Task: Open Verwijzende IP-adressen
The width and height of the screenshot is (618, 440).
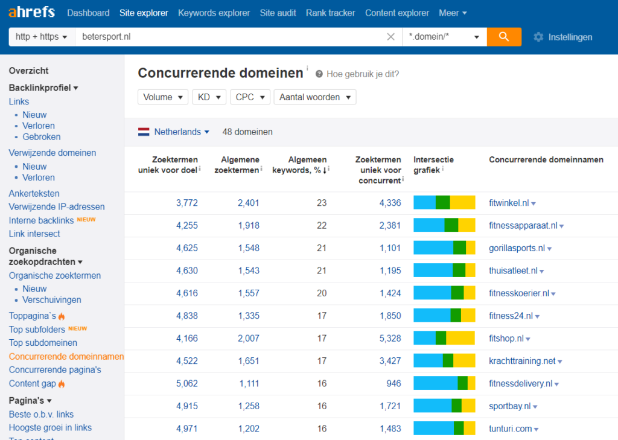Action: click(57, 206)
